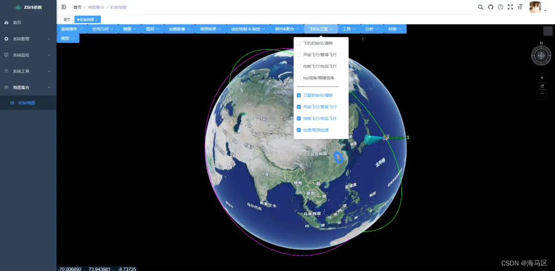This screenshot has height=271, width=555.
Task: Open the 模型 dropdown
Action: click(x=68, y=38)
